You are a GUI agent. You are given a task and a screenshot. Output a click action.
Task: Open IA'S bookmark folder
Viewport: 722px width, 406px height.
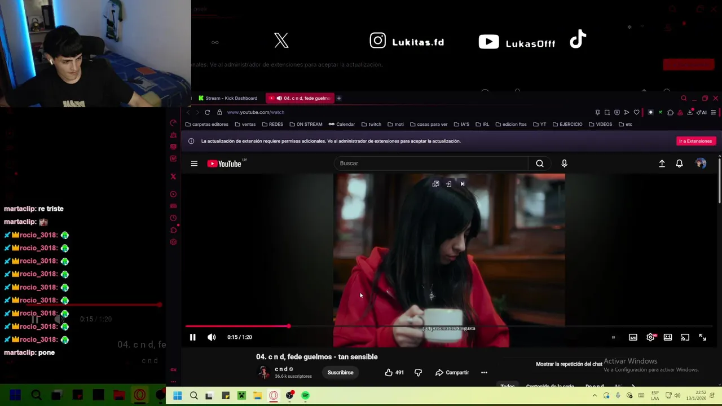tap(461, 124)
